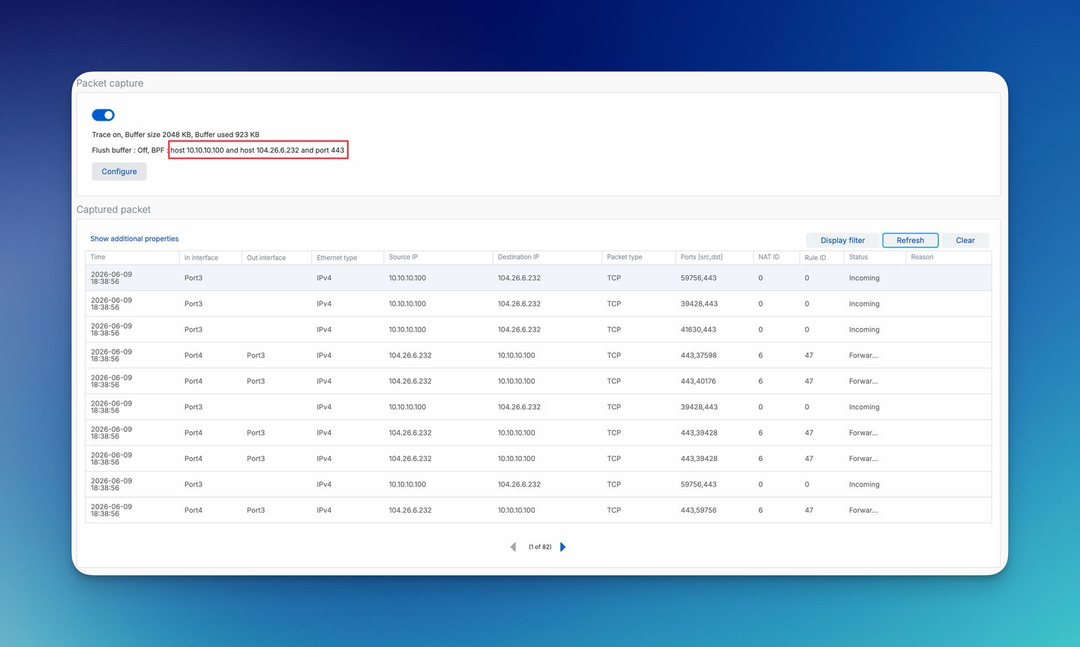Open Show additional properties link
1080x647 pixels.
coord(134,238)
